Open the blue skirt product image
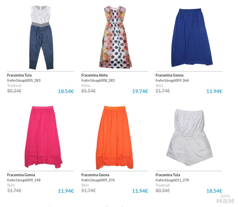 point(192,38)
